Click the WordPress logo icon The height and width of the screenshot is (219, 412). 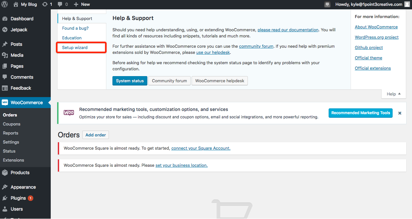[x=5, y=5]
